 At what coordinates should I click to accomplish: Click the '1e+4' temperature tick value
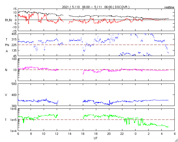point(14,131)
